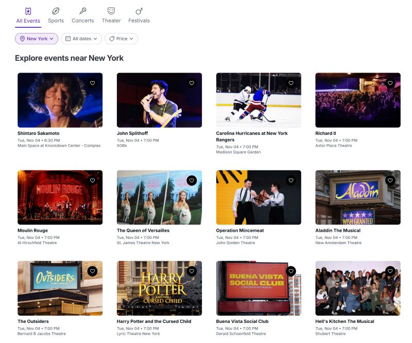Screen dimensions: 412x343
Task: Favorite the Shintaro Sakamoto event with heart
Action: (x=92, y=83)
